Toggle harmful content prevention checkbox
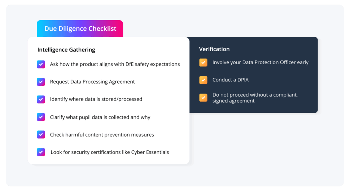 [41, 134]
